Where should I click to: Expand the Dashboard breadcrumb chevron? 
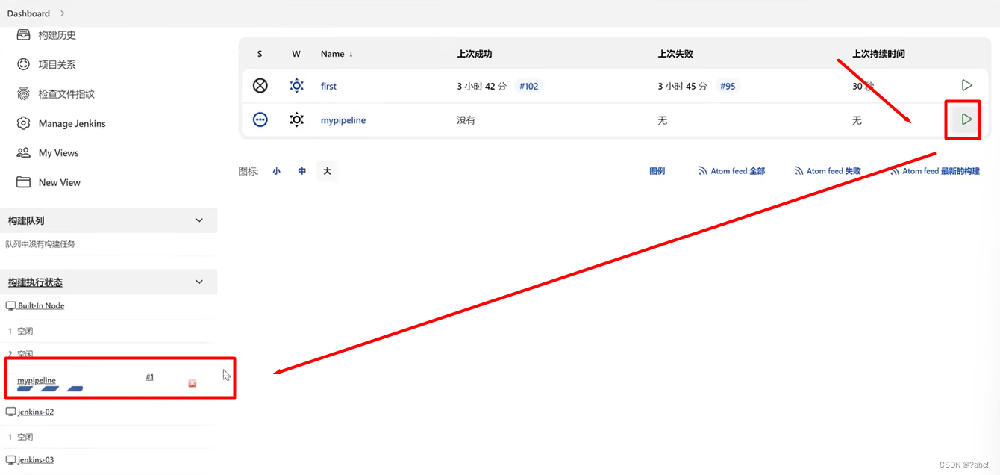[61, 13]
